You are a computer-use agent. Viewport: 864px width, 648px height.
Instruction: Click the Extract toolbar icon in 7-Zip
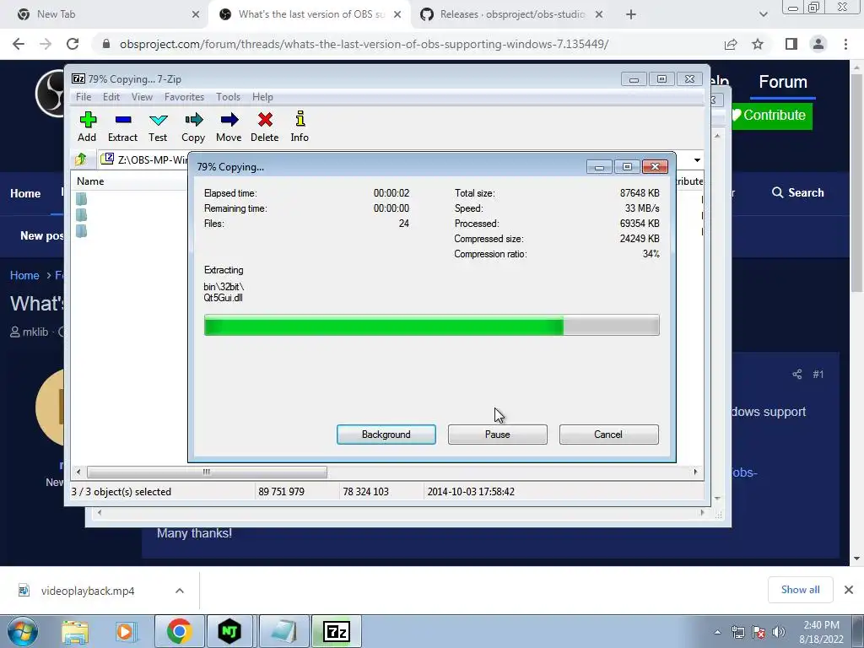tap(122, 127)
